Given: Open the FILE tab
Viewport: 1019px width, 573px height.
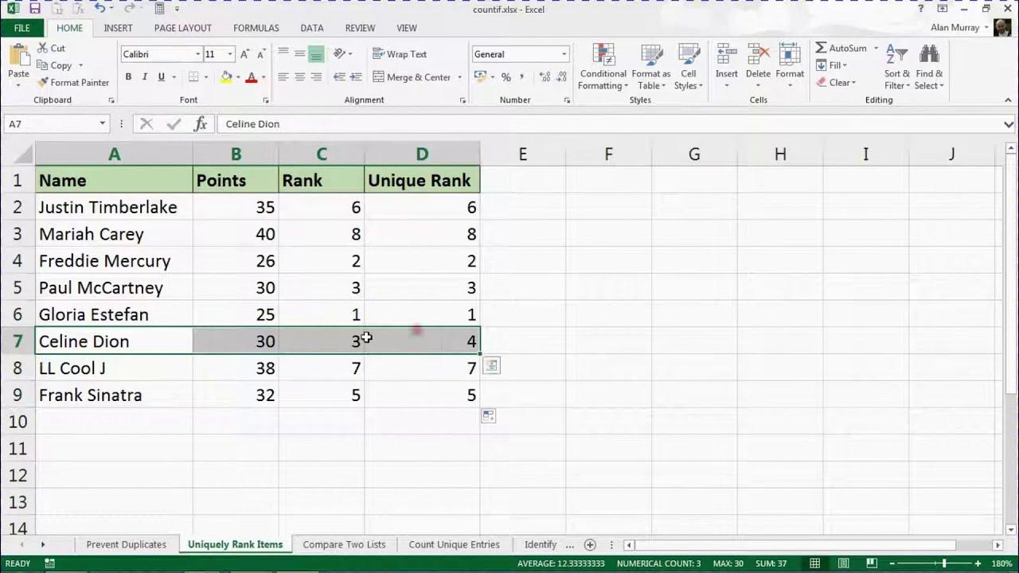Looking at the screenshot, I should 22,28.
